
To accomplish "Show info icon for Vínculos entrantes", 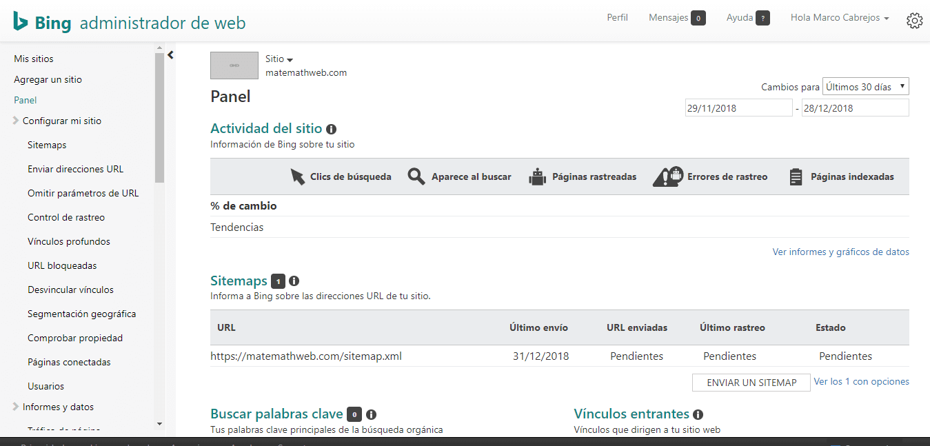I will tap(698, 414).
